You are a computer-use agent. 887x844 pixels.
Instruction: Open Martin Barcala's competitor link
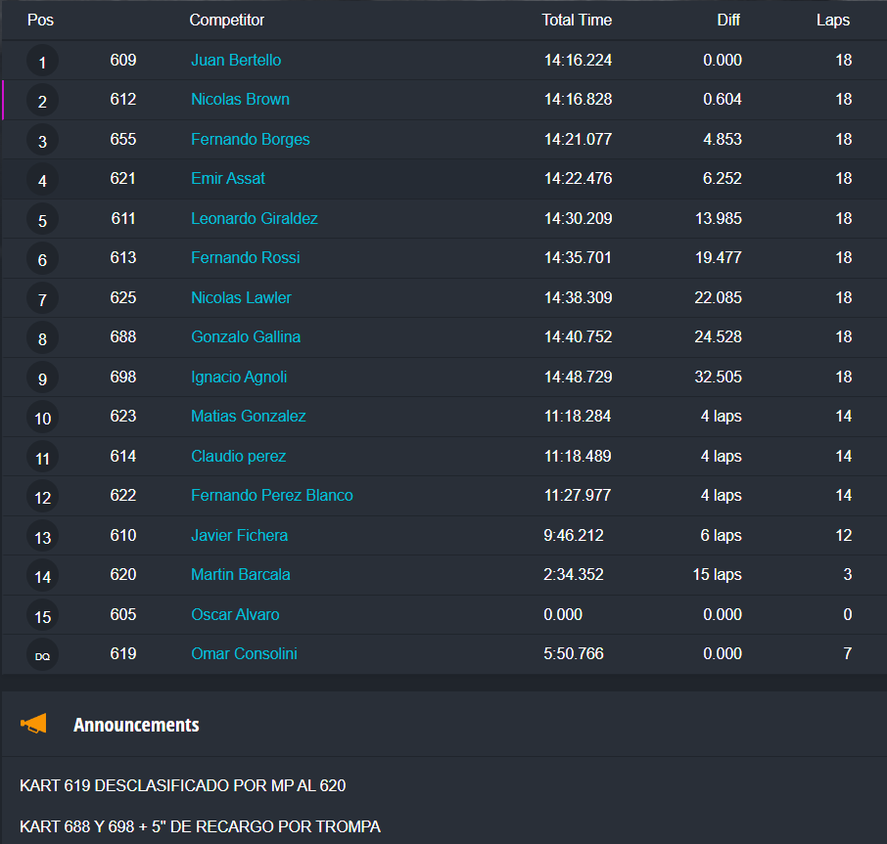pos(240,574)
